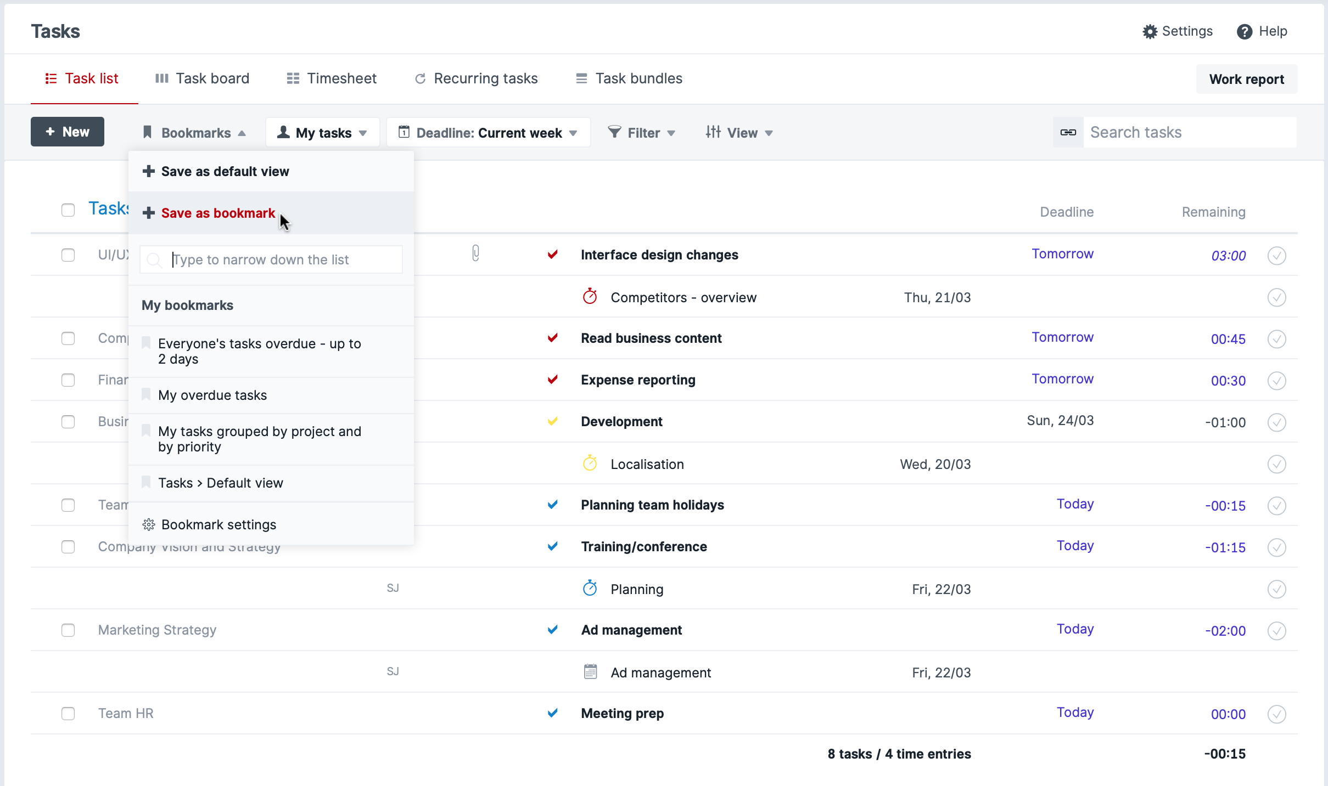Screen dimensions: 1328x786
Task: Open the My tasks dropdown
Action: [x=322, y=133]
